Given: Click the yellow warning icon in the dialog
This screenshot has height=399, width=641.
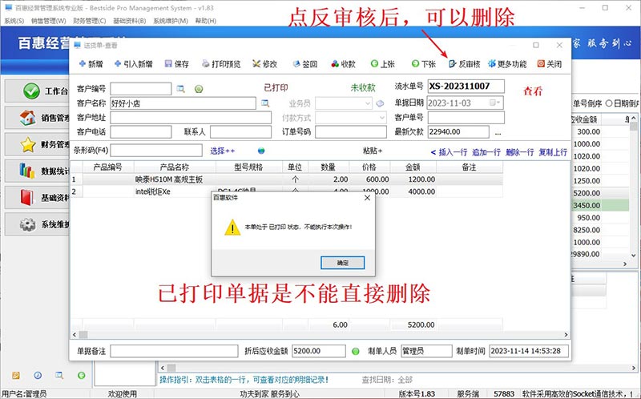Looking at the screenshot, I should point(232,228).
